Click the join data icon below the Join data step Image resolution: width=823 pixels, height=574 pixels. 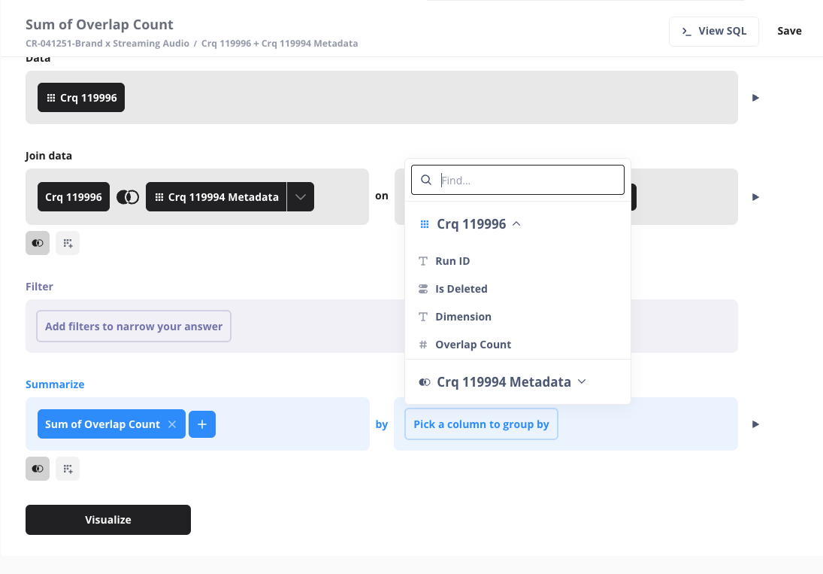(x=38, y=243)
